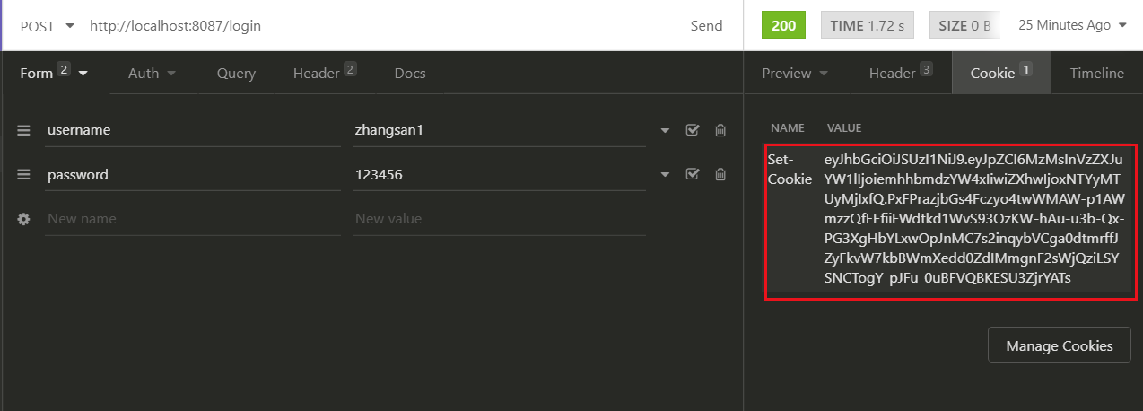1143x411 pixels.
Task: Open the Auth tab dropdown
Action: [152, 74]
